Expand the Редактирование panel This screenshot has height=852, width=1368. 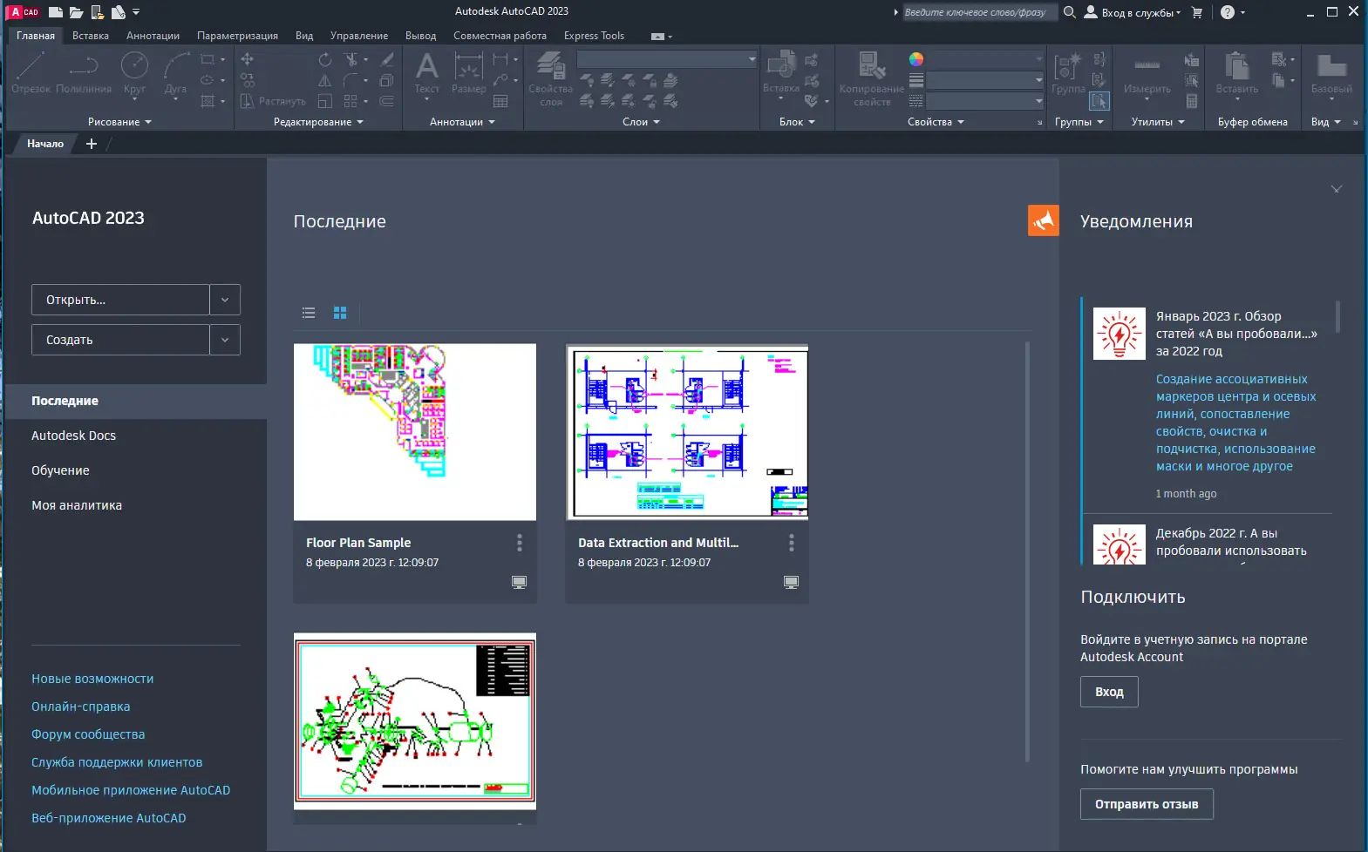click(318, 122)
